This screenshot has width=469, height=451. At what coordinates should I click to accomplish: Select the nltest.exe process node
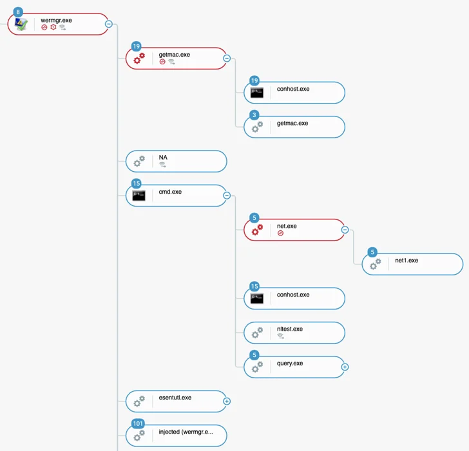click(x=294, y=333)
